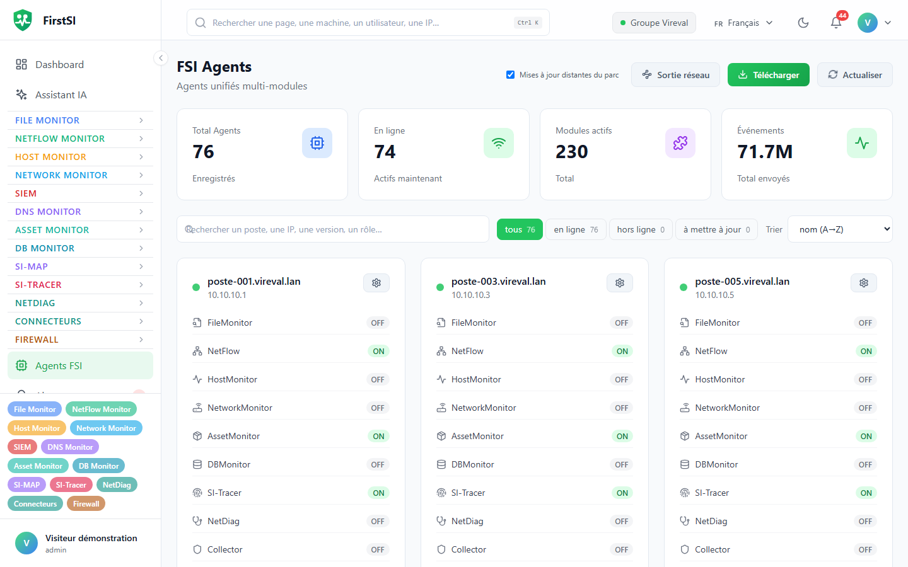Screen dimensions: 908x567
Task: Click the Total Agents chip icon
Action: pyautogui.click(x=317, y=143)
